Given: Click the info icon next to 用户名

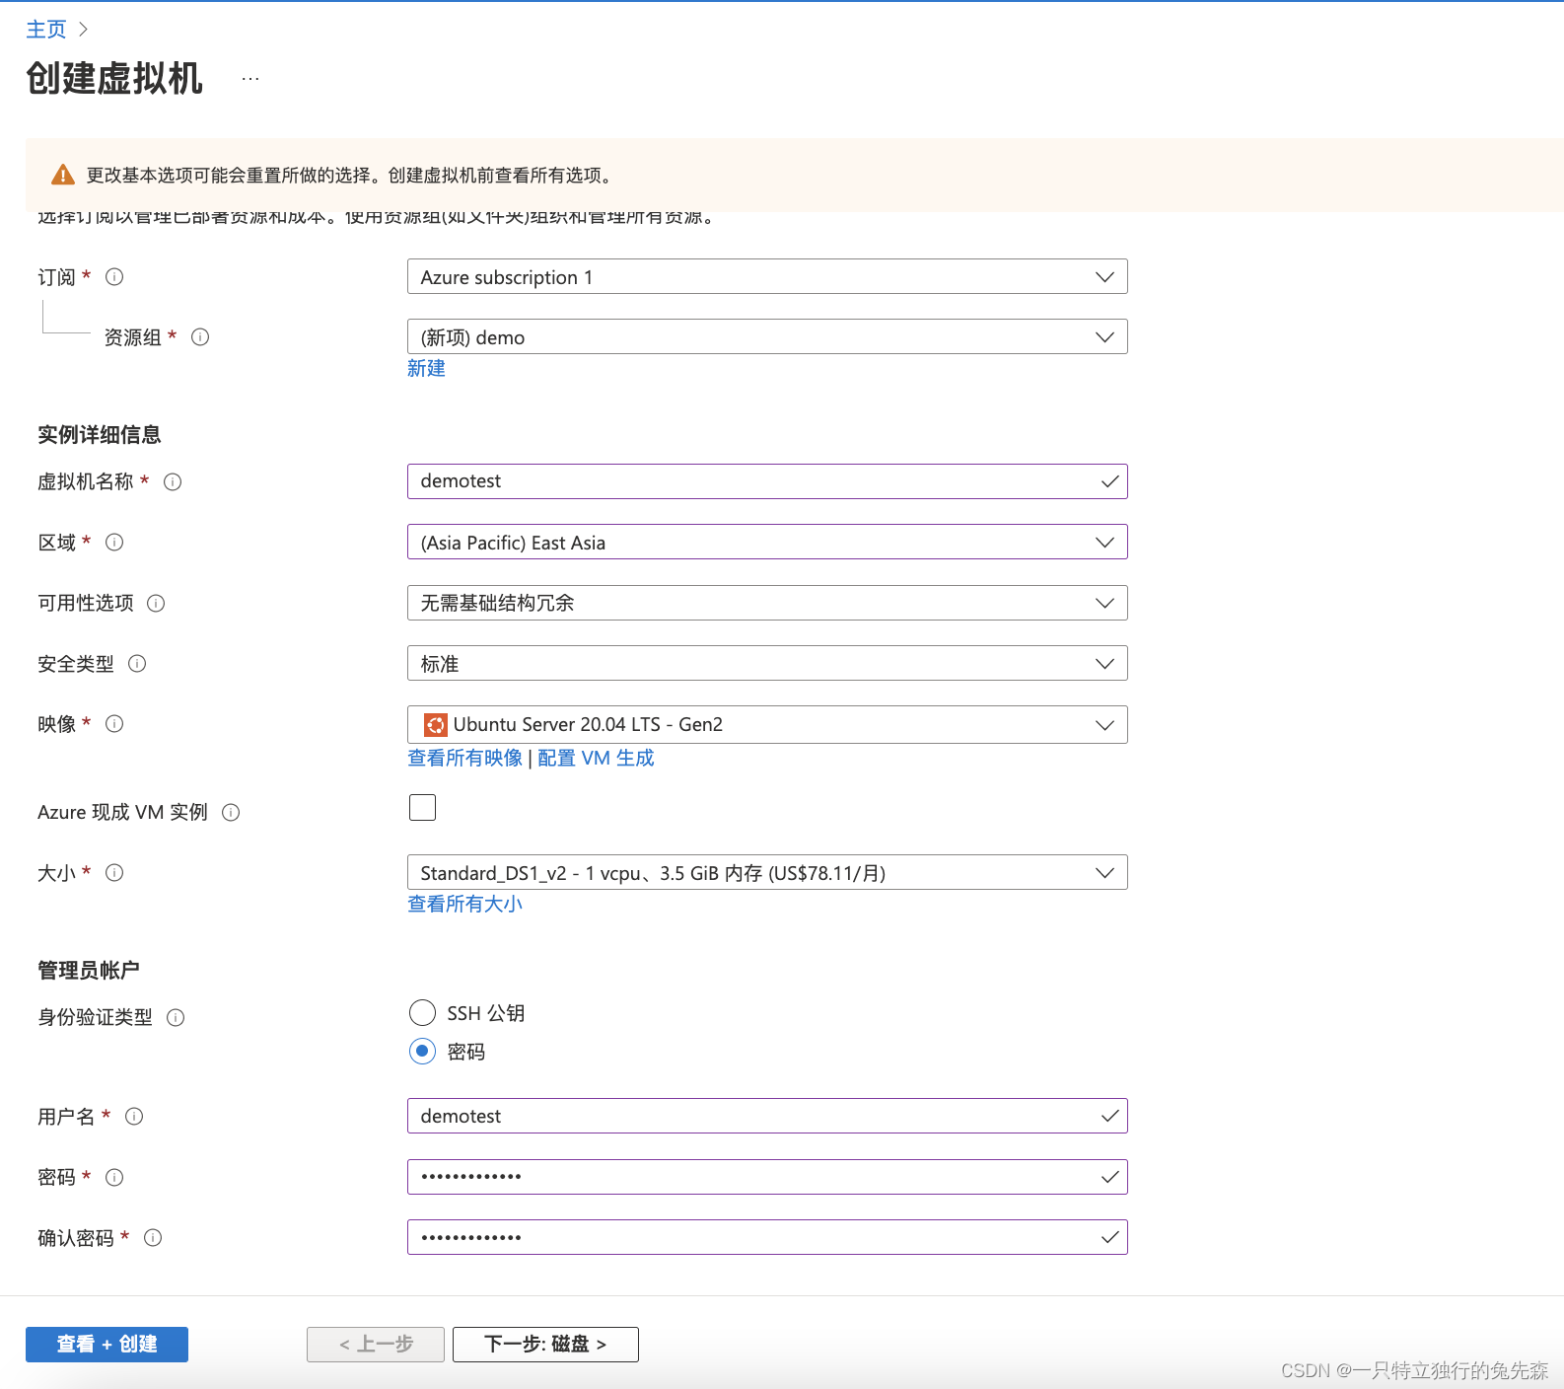Looking at the screenshot, I should (x=134, y=1117).
